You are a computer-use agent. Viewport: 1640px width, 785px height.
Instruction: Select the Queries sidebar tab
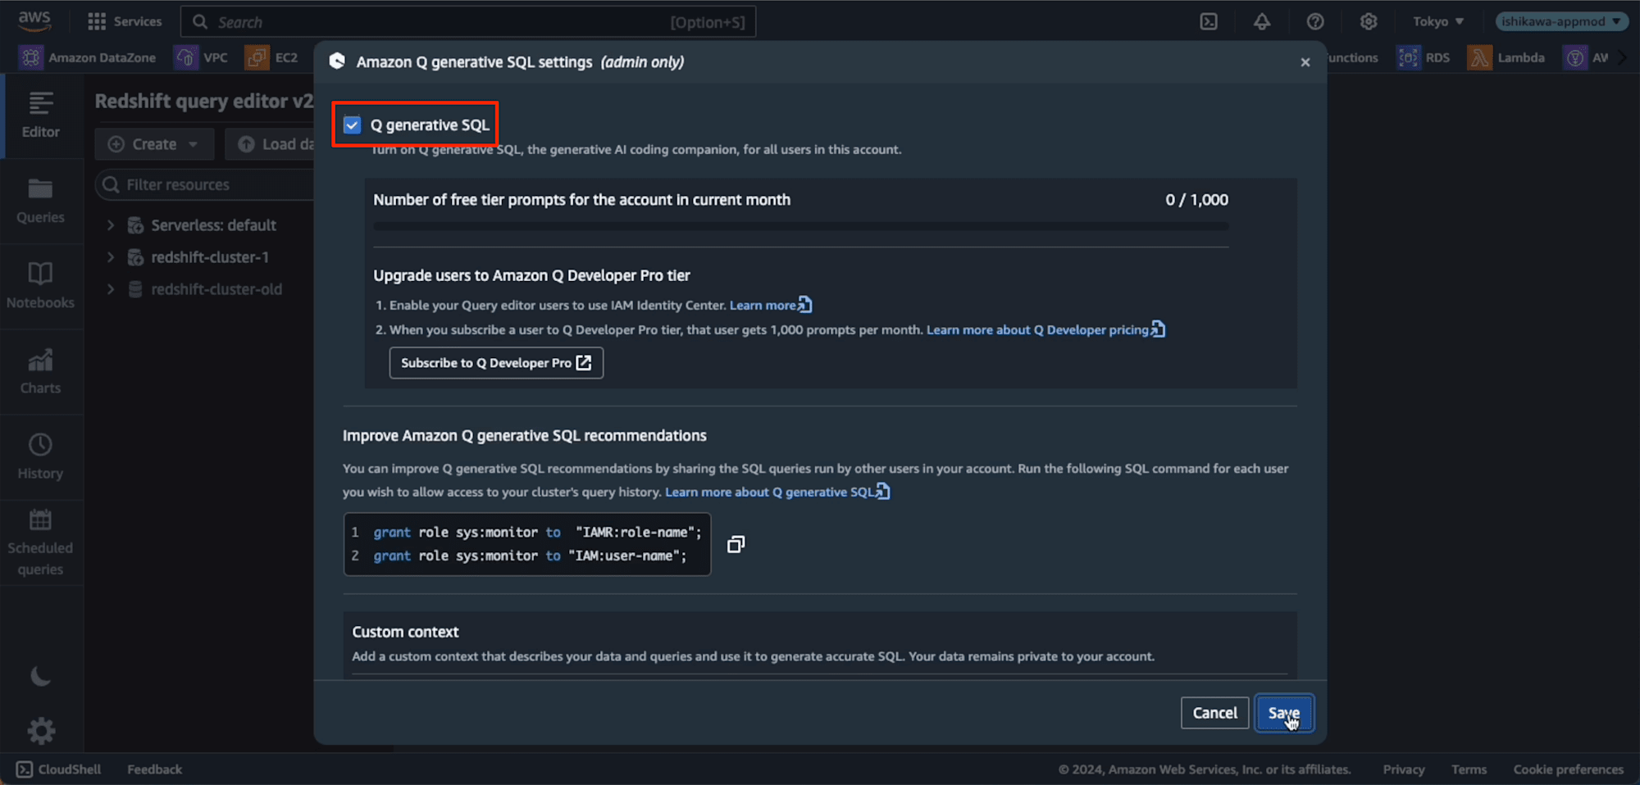point(41,201)
